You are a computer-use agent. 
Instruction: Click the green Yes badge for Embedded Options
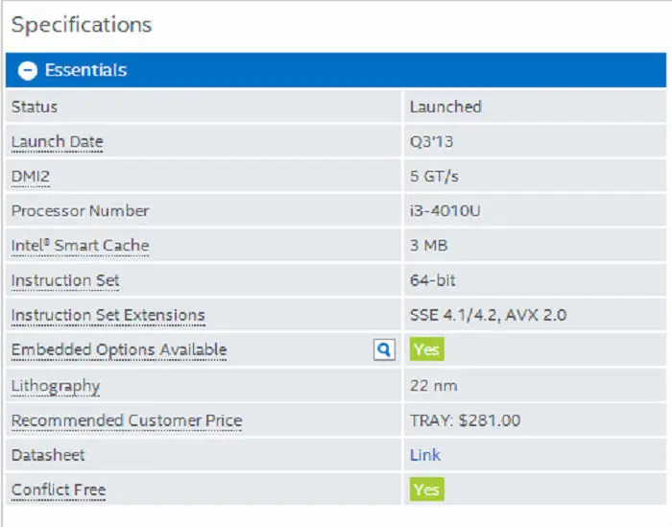(427, 349)
